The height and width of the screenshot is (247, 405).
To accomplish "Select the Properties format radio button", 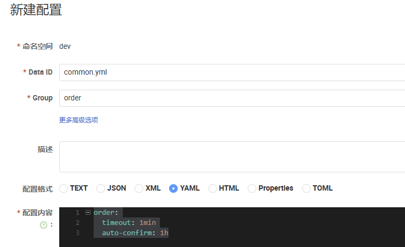I will coord(252,188).
